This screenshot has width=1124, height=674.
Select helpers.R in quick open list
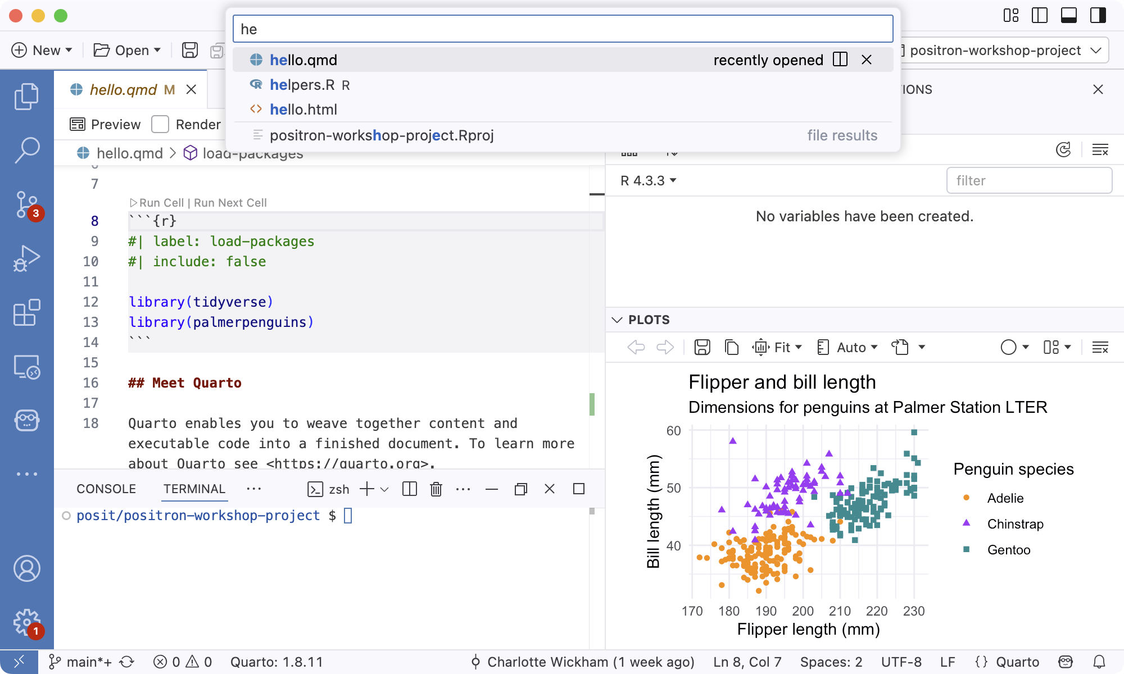563,85
